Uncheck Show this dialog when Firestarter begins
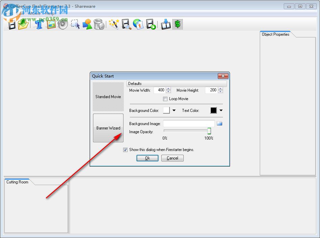Image resolution: width=320 pixels, height=238 pixels. click(x=125, y=150)
